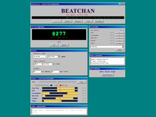This screenshot has height=117, width=156.
Task: Click the @500 label beside explorer slider
Action: click(x=34, y=82)
